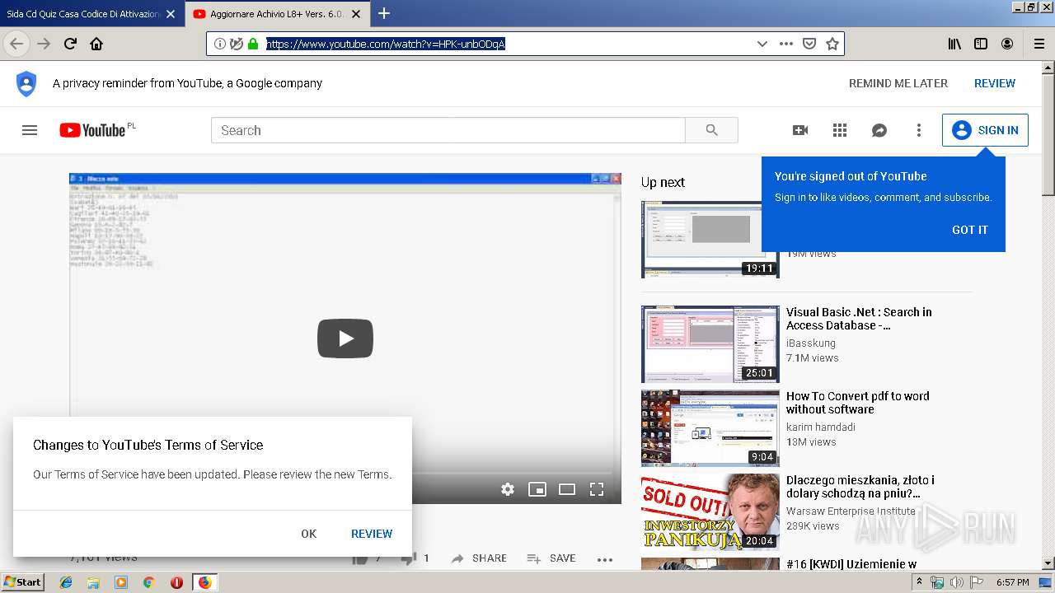Open #16 [KWDI] Uziemienie video title

coord(851,564)
